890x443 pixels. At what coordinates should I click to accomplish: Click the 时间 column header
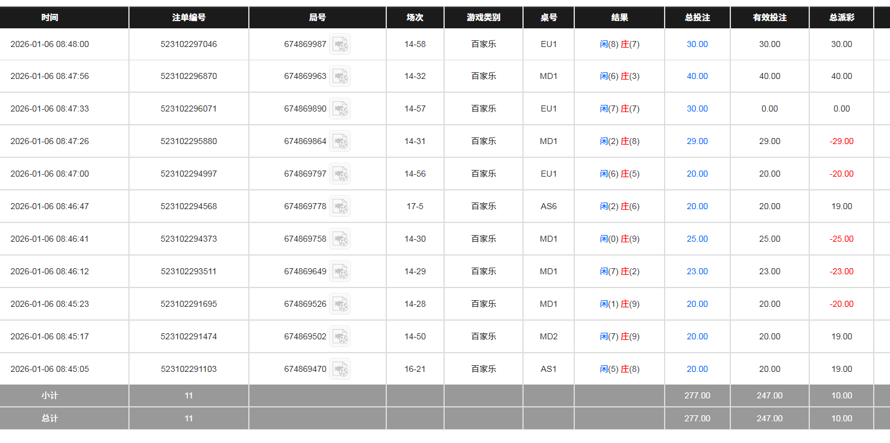(50, 17)
